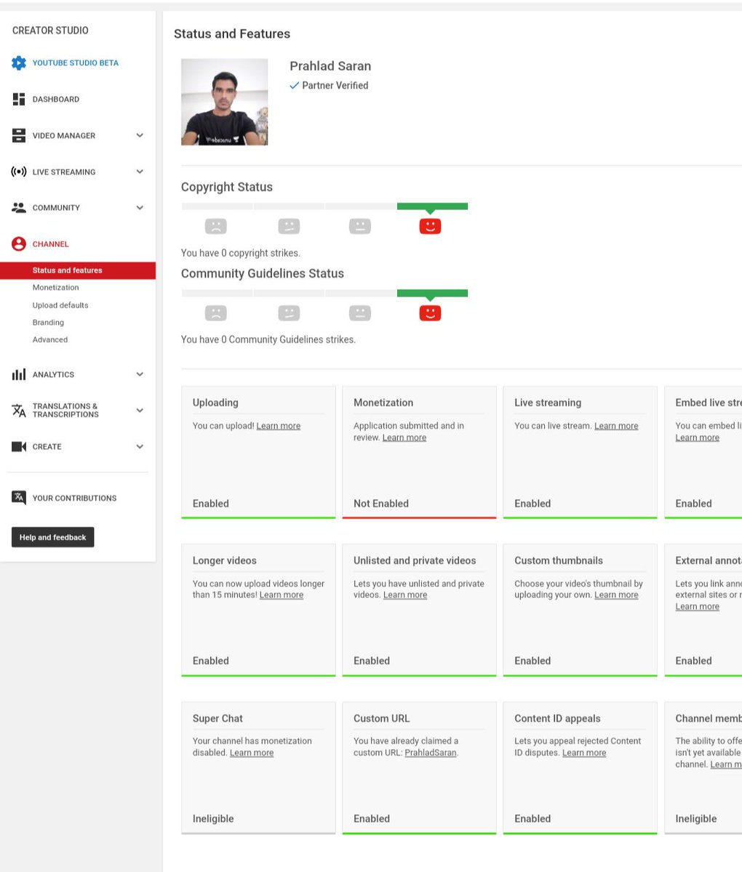Viewport: 742px width, 872px height.
Task: Expand the Community section
Action: click(x=140, y=208)
